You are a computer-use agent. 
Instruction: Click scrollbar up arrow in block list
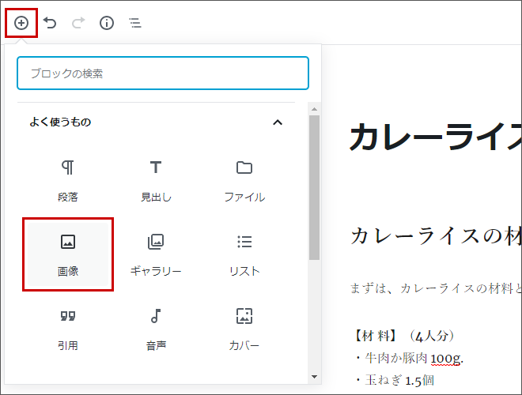314,109
